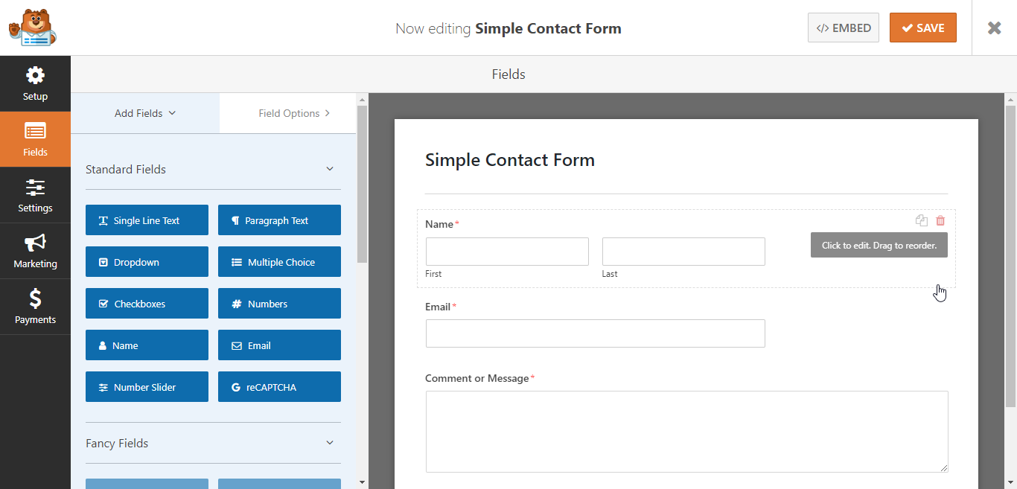1017x489 pixels.
Task: Add a Number Slider field
Action: click(x=147, y=386)
